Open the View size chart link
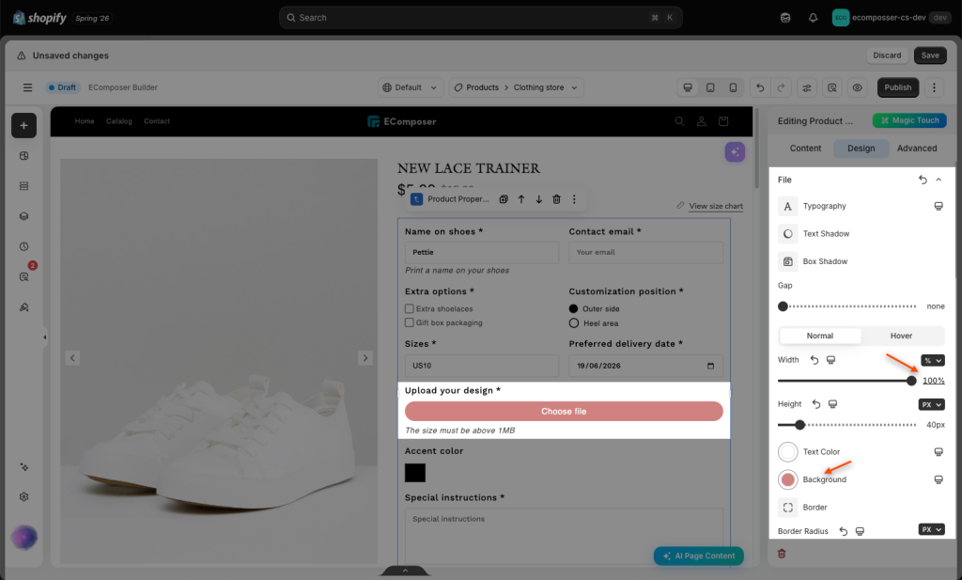 715,206
